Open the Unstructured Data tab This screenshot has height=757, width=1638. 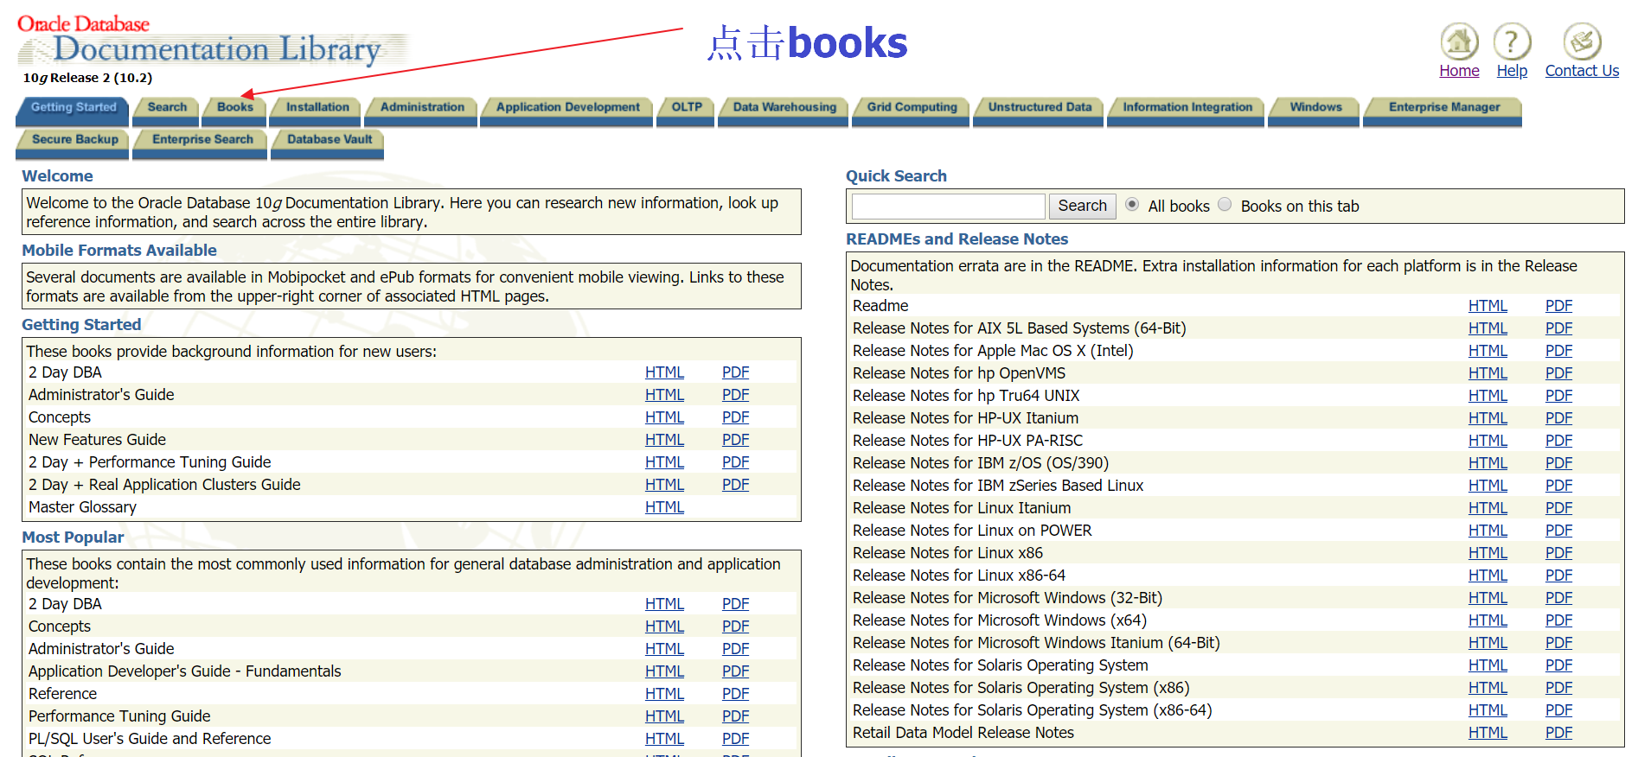click(1040, 111)
